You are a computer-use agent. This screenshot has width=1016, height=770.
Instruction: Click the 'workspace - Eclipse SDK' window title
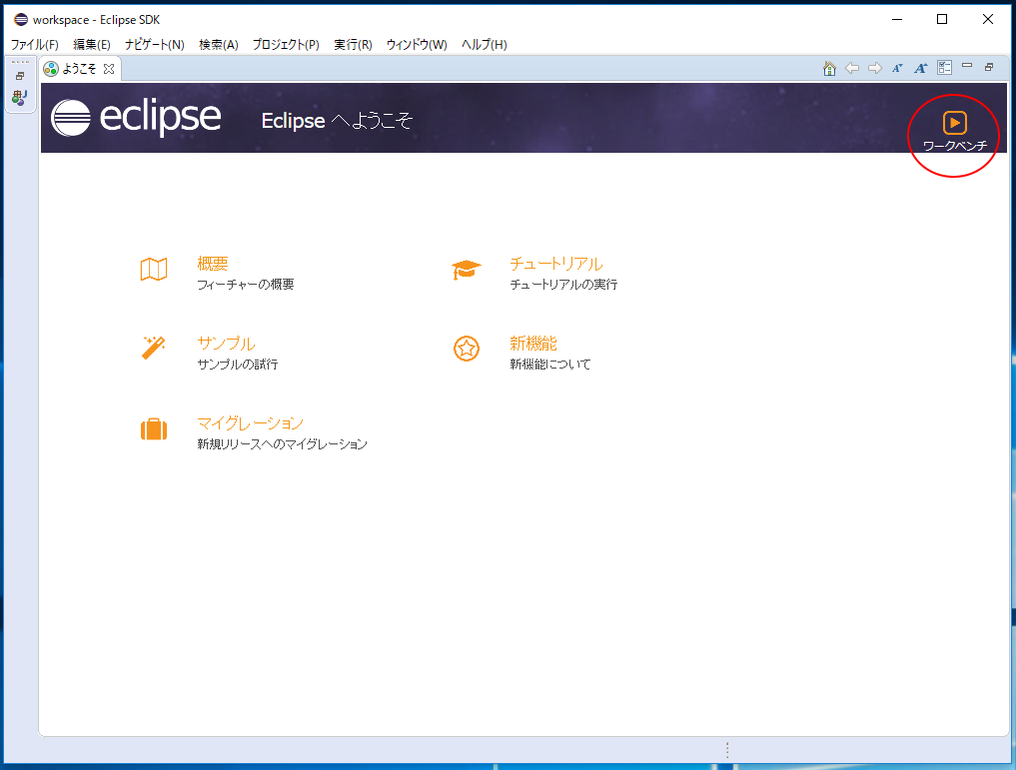tap(97, 20)
